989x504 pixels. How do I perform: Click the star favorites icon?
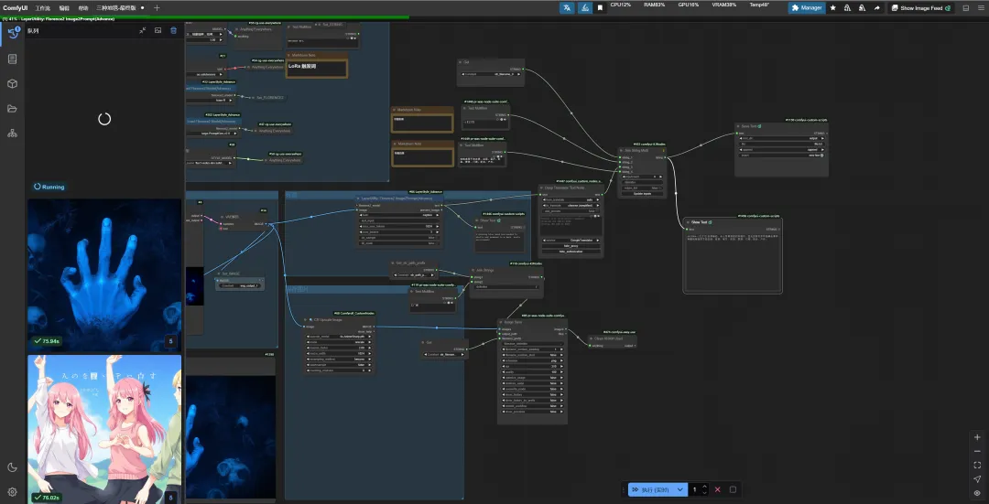(833, 7)
